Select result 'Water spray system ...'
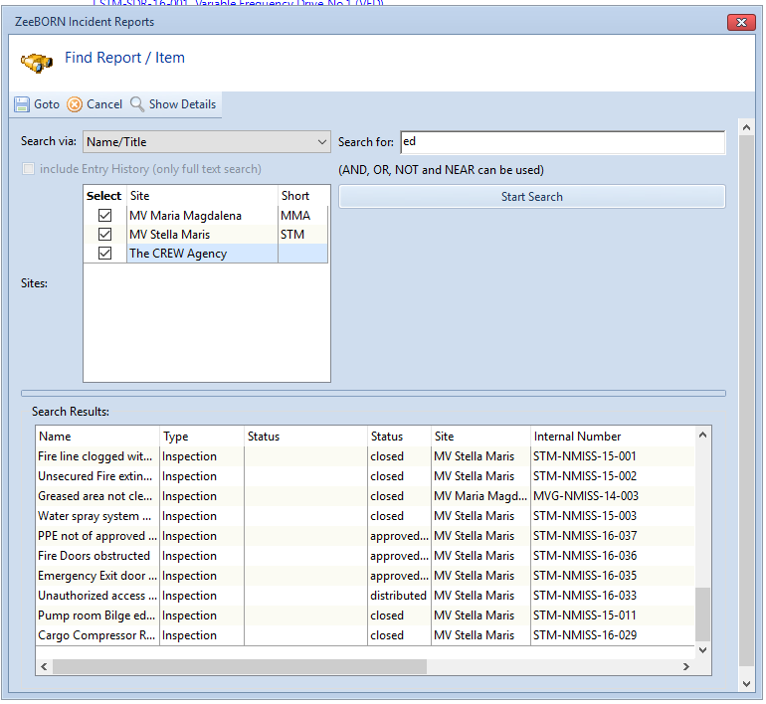This screenshot has height=704, width=766. [365, 516]
